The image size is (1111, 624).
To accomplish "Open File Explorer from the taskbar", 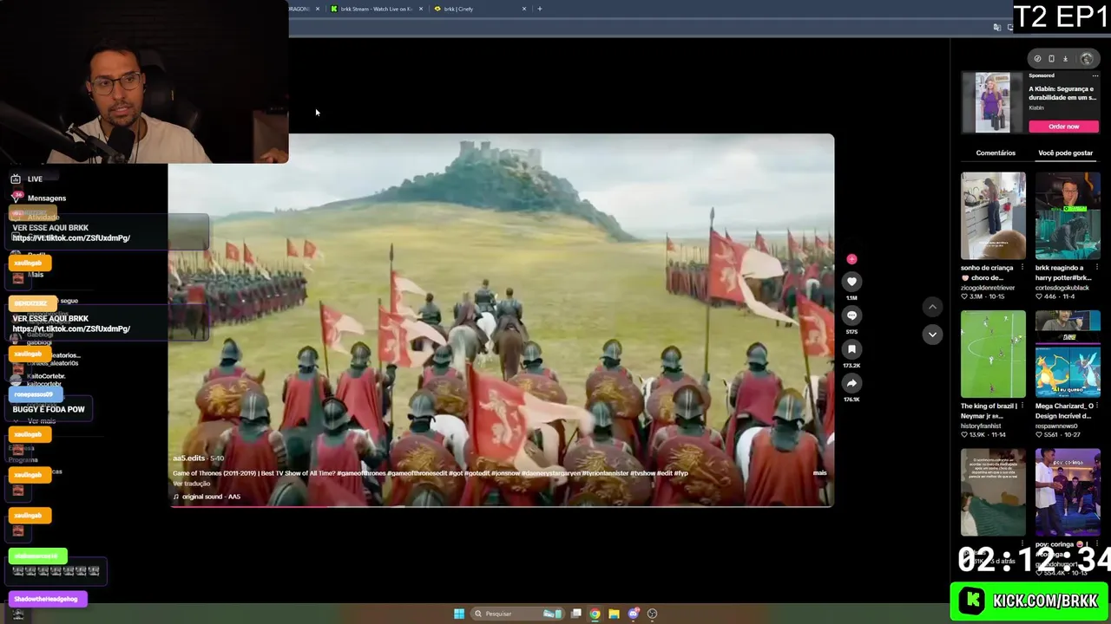I will [614, 614].
